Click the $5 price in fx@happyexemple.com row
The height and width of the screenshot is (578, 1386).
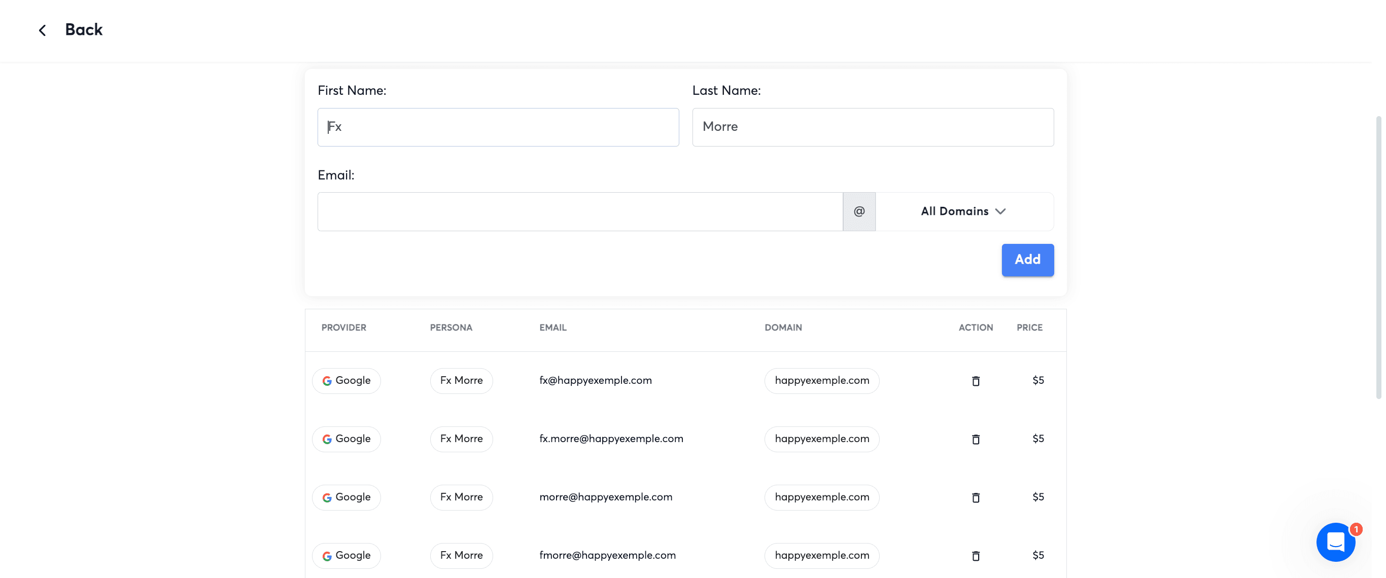tap(1038, 380)
